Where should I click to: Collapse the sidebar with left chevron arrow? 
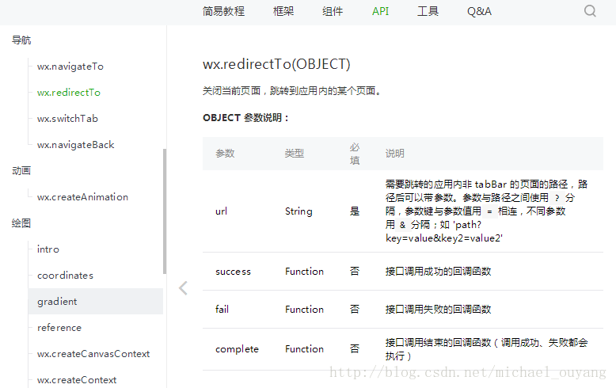[183, 288]
